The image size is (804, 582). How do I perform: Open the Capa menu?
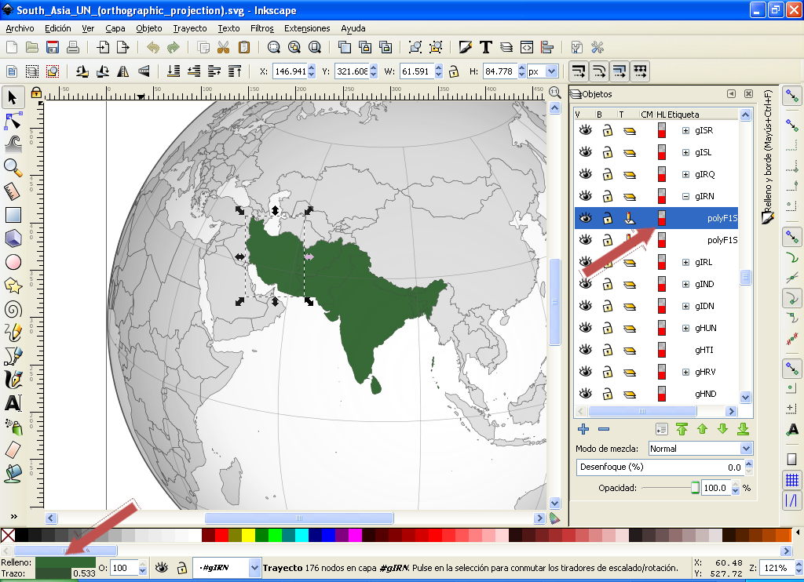[115, 28]
